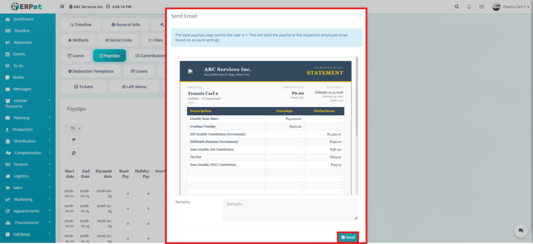
Task: Open notifications bell icon
Action: tap(469, 7)
